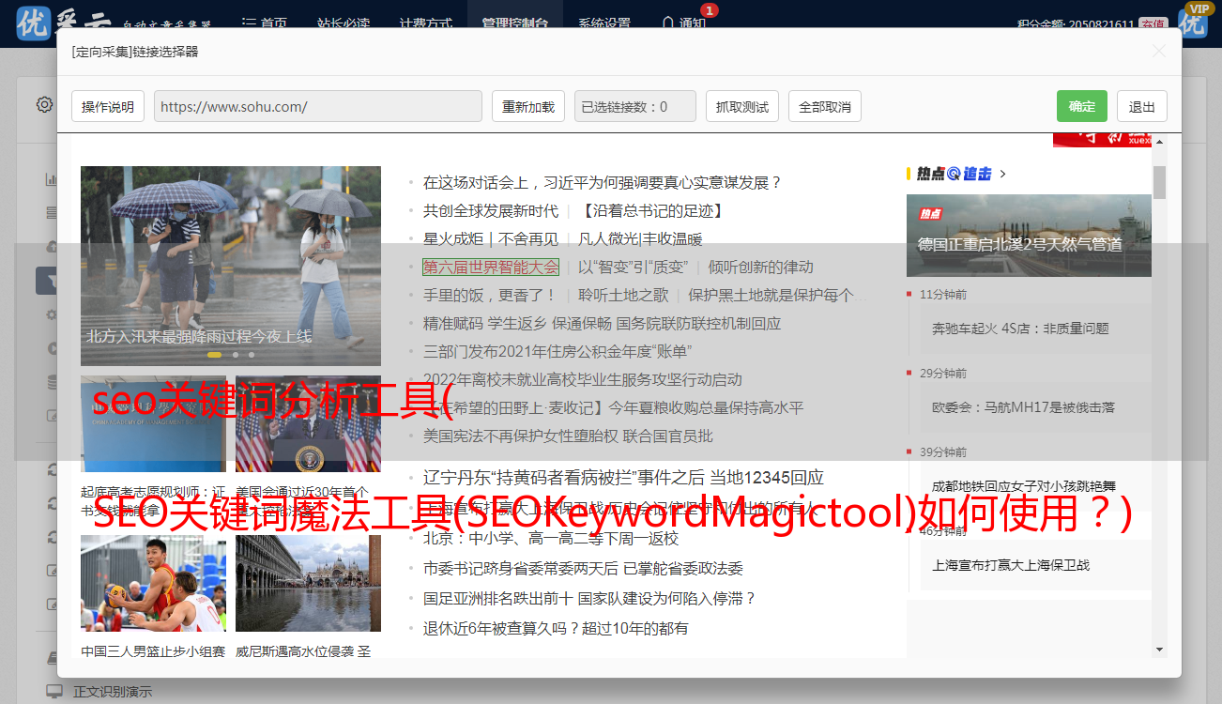Click the sohu.com URL input field
This screenshot has width=1222, height=704.
pyautogui.click(x=317, y=106)
